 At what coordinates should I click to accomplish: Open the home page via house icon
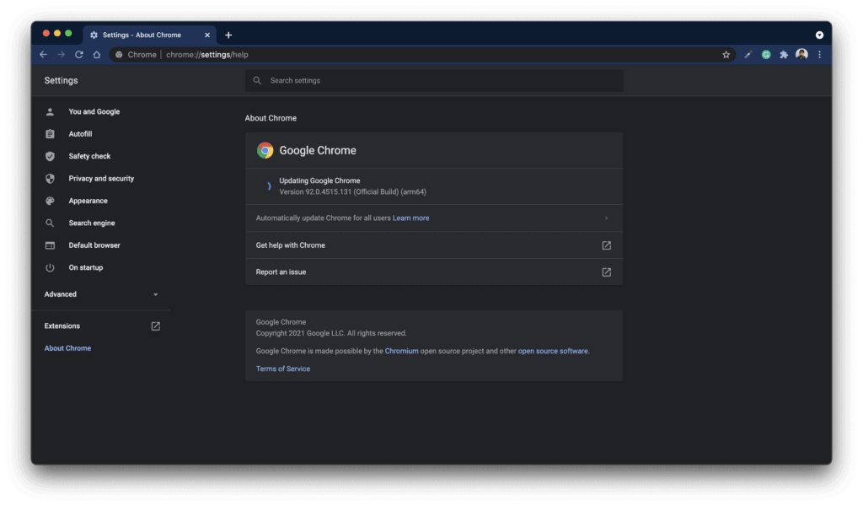pyautogui.click(x=96, y=55)
